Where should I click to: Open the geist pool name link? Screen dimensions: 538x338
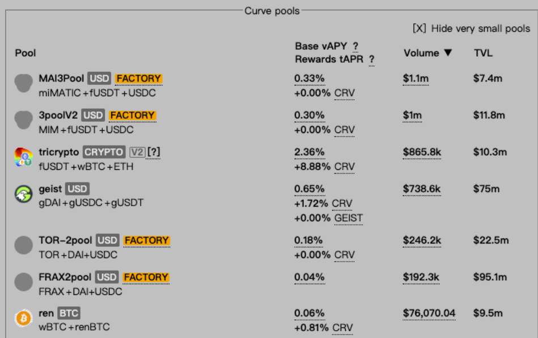[50, 189]
